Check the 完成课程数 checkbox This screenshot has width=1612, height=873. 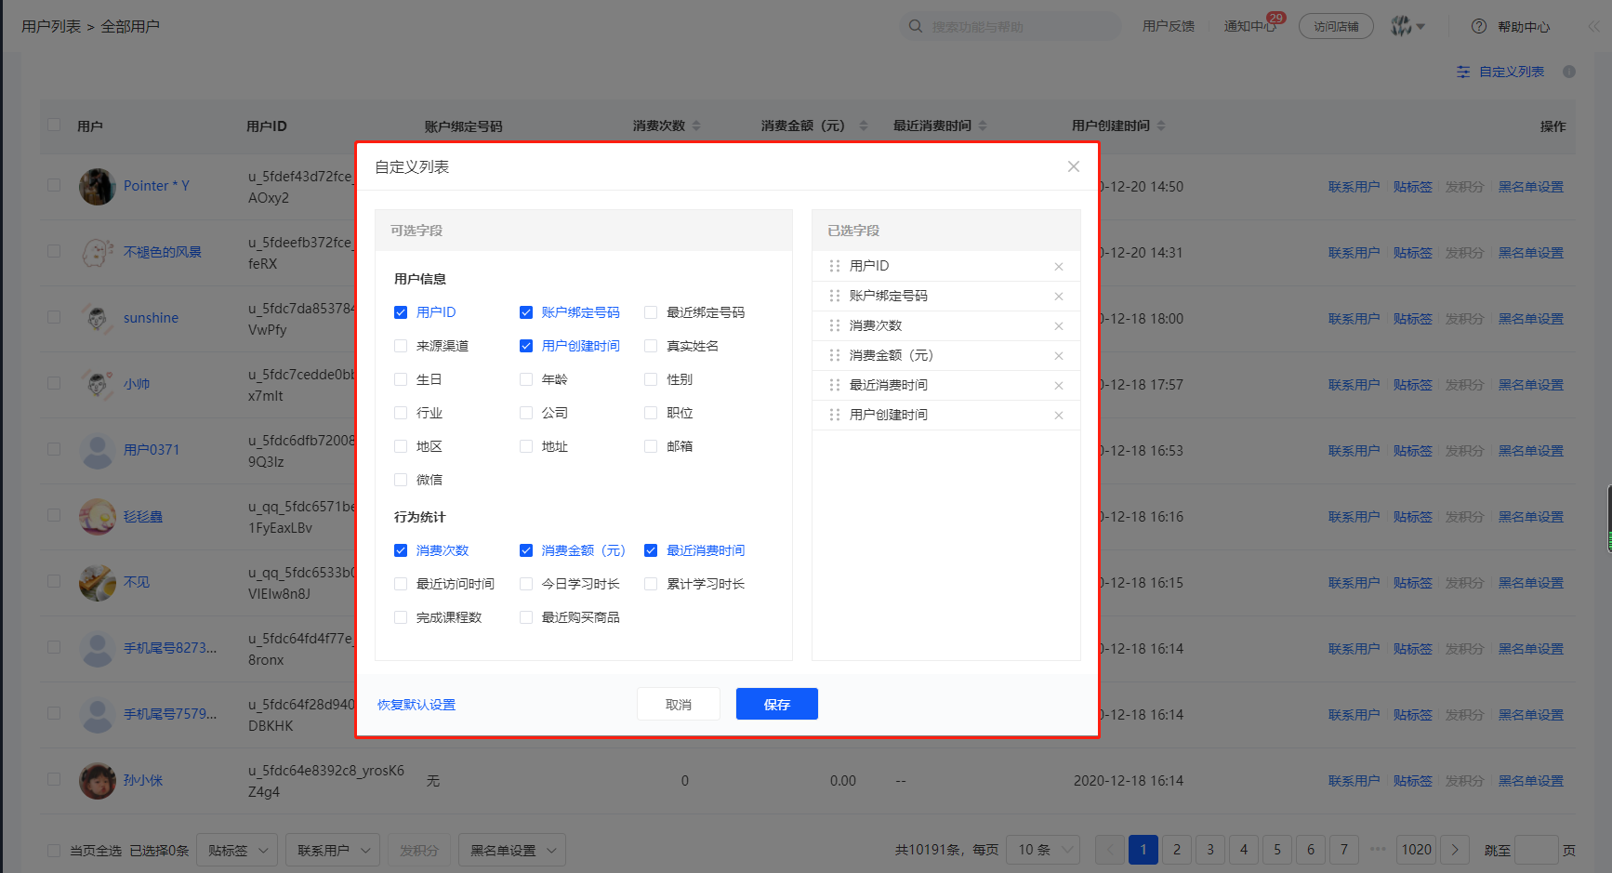click(x=401, y=617)
